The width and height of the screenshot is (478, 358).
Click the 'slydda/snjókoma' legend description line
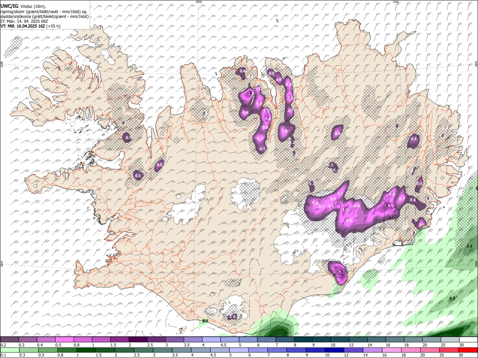[x=44, y=16]
